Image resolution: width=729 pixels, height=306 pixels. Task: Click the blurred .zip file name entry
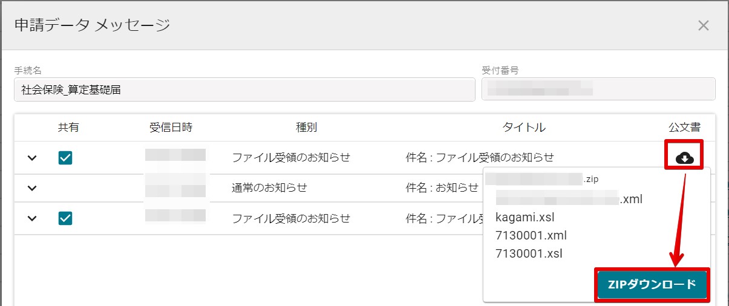(541, 179)
